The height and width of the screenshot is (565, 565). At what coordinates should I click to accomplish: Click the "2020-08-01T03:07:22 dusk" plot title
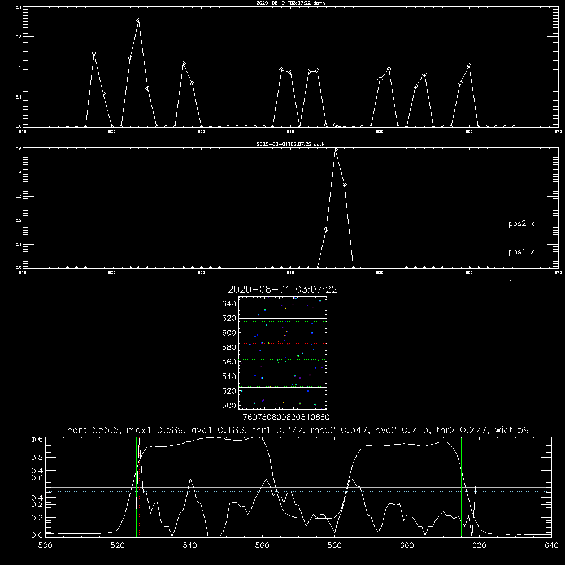pyautogui.click(x=290, y=144)
